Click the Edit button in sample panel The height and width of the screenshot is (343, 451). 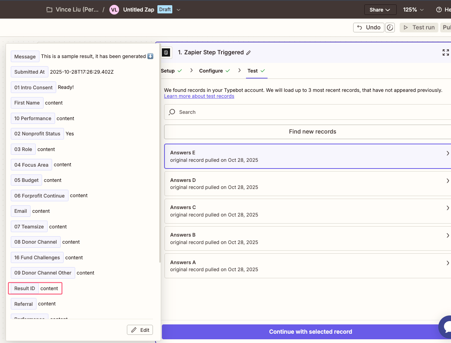pos(140,330)
